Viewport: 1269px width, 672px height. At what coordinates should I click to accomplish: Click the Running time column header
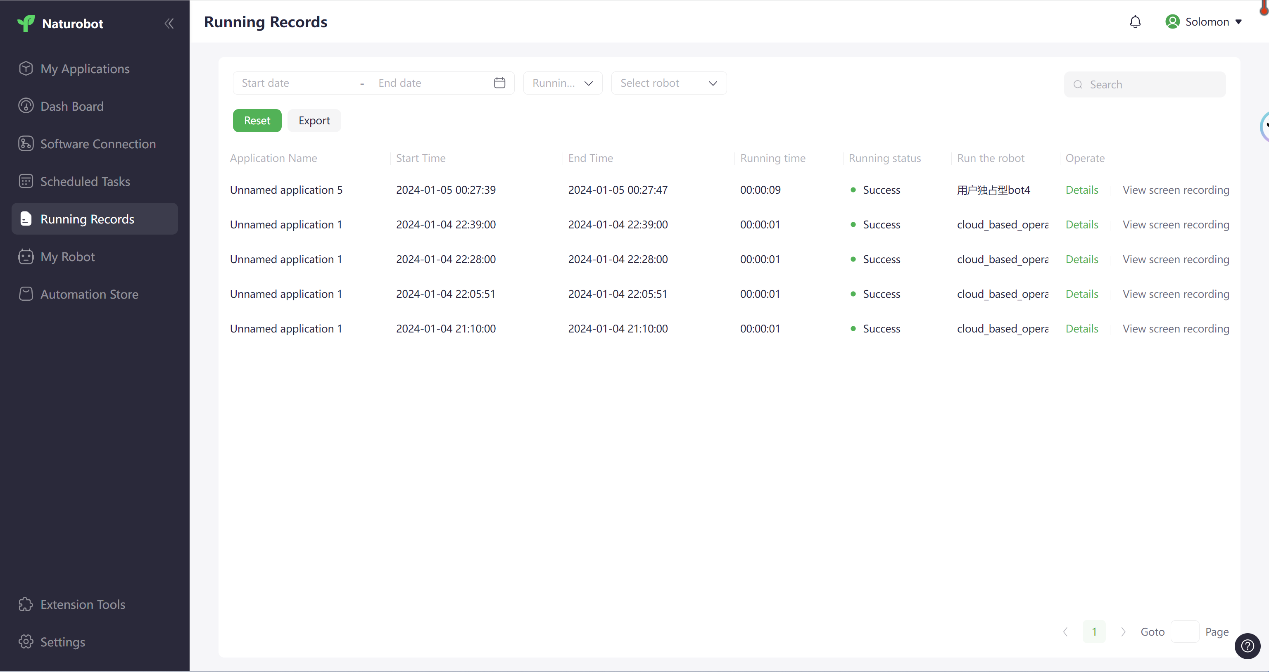(772, 158)
